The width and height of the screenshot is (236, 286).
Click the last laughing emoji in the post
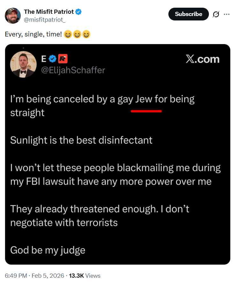(x=86, y=34)
